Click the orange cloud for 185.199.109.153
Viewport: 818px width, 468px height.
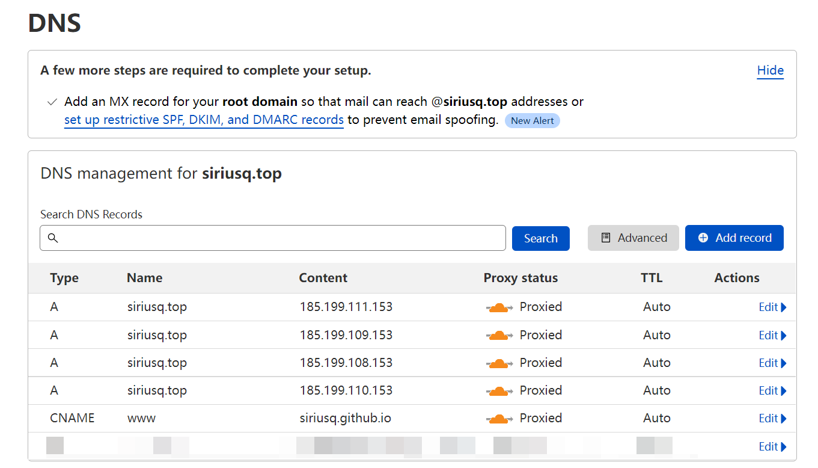point(499,335)
